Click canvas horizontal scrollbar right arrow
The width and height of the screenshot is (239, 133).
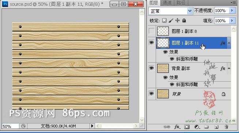coord(136,126)
